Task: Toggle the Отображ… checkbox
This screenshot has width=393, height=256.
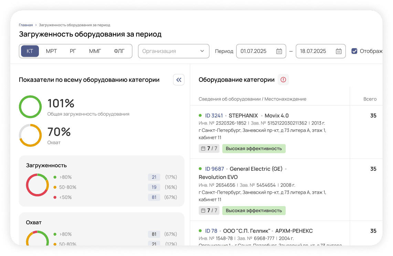Action: click(354, 51)
